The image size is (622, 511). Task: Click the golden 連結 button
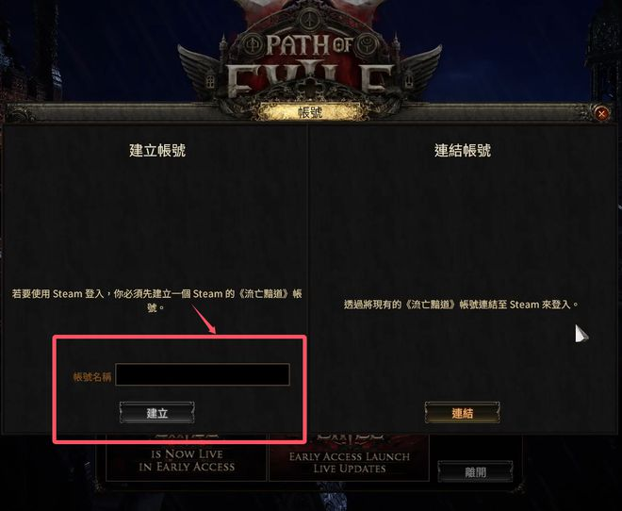coord(462,413)
